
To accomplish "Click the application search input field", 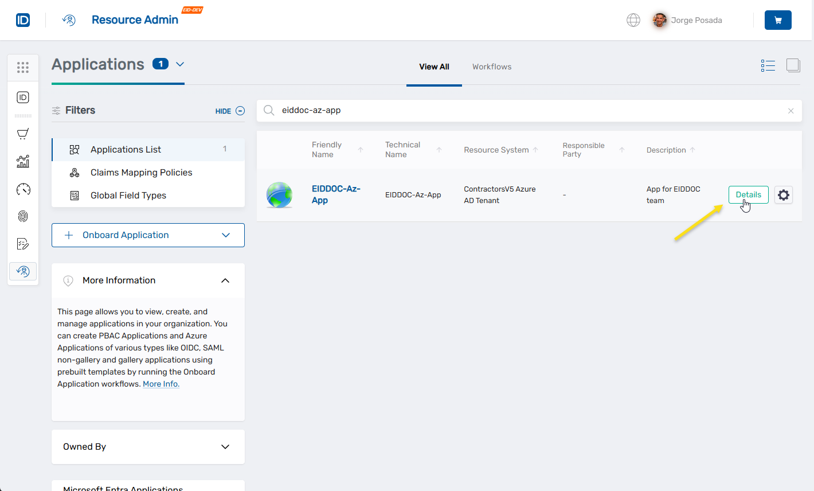I will click(527, 111).
